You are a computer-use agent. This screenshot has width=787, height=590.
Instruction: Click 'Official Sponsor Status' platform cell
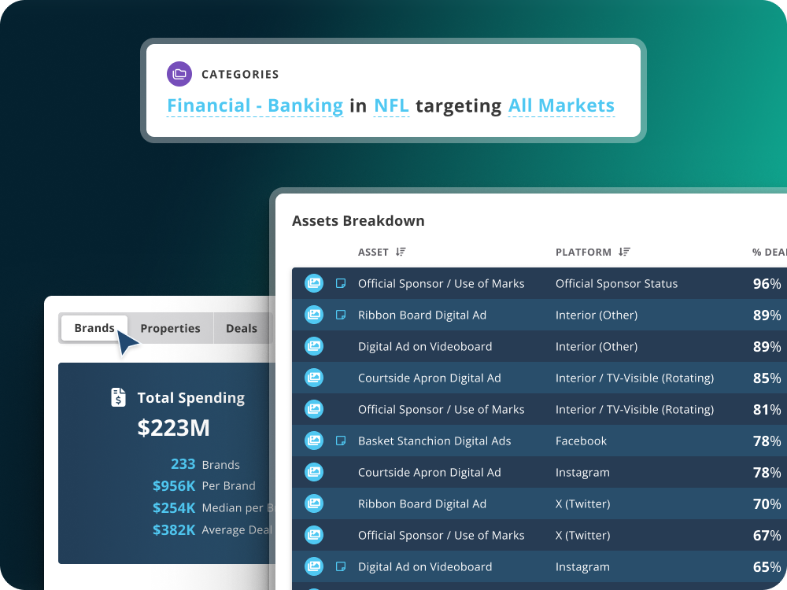[x=616, y=283]
